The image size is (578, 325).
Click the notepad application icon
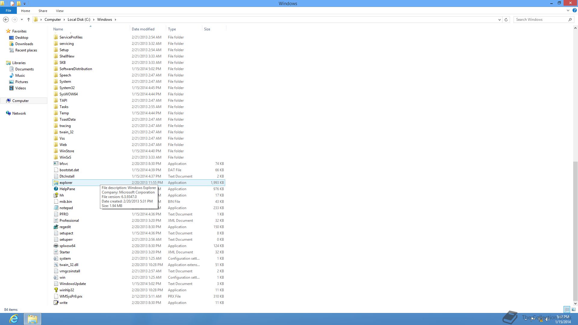(56, 208)
